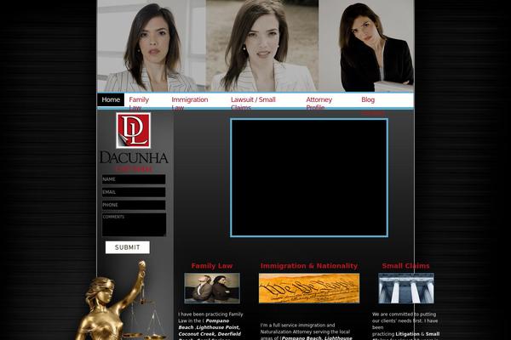Click the DL Dacunha logo
The width and height of the screenshot is (511, 340).
pyautogui.click(x=134, y=130)
